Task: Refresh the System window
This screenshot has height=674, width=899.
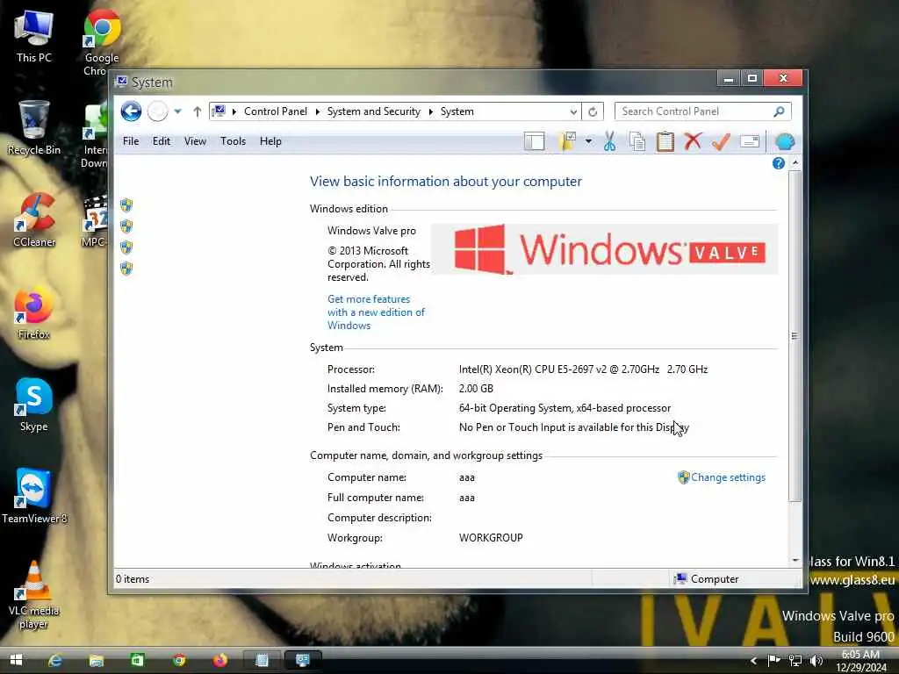Action: tap(593, 111)
